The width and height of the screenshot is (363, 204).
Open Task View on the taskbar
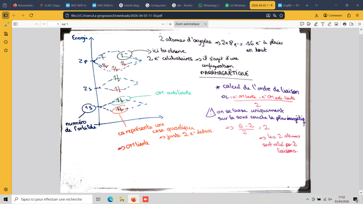point(98,199)
